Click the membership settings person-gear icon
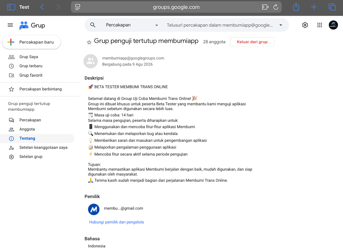The image size is (343, 249). click(11, 148)
